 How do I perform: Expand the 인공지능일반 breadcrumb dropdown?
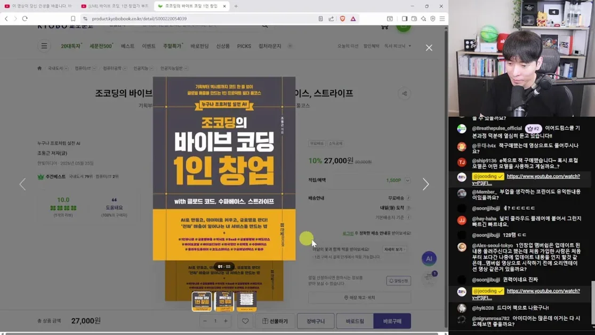click(x=186, y=68)
